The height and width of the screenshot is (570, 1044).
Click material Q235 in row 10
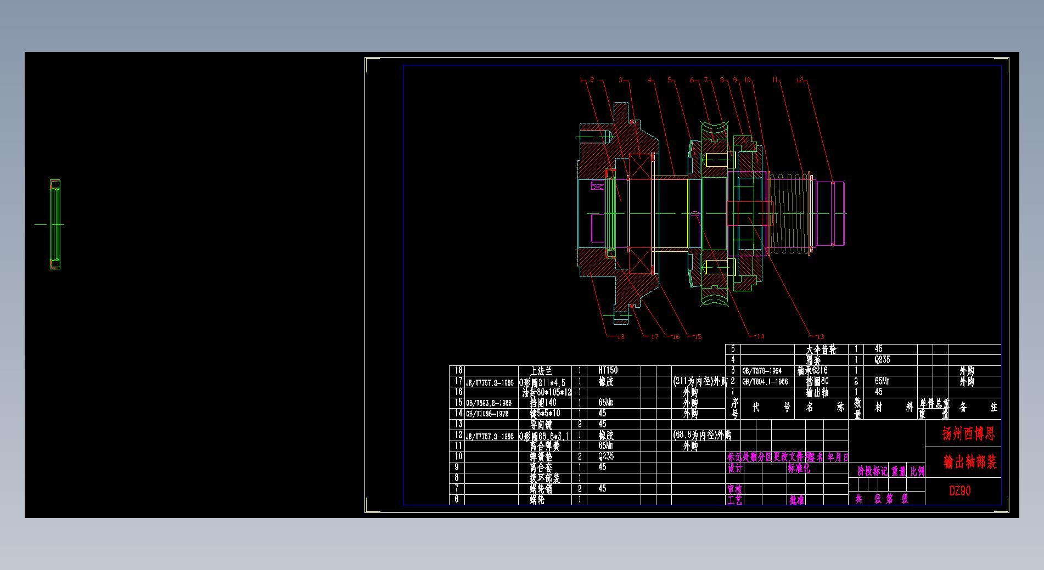click(x=606, y=456)
